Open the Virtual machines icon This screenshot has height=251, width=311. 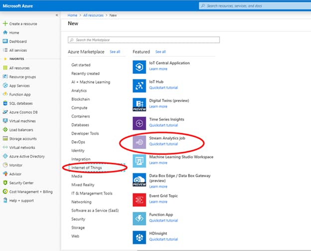5,121
